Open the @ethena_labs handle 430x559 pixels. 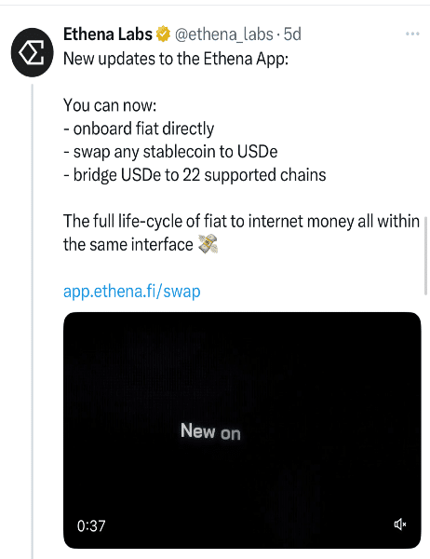pyautogui.click(x=223, y=34)
